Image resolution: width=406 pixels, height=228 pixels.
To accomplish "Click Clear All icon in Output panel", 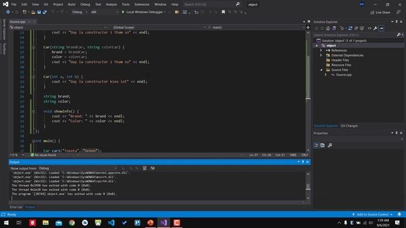I will tap(145, 168).
